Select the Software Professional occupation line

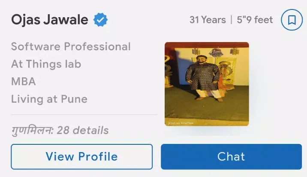tap(71, 47)
